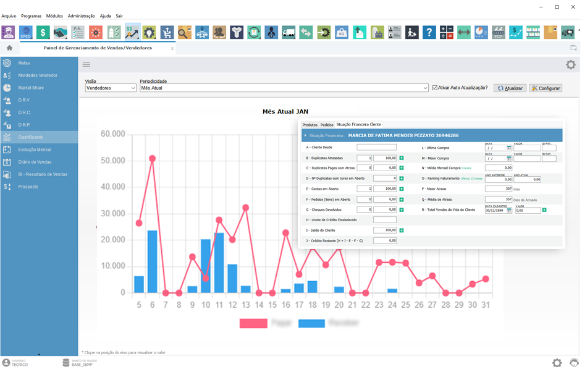
Task: Open the SPED toolbar icon
Action: (25, 32)
